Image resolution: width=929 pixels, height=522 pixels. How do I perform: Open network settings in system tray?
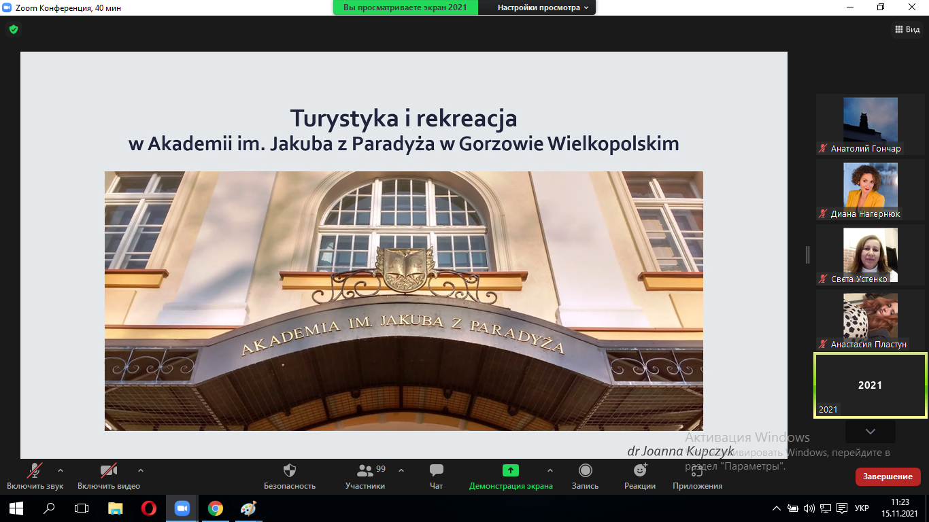point(826,508)
